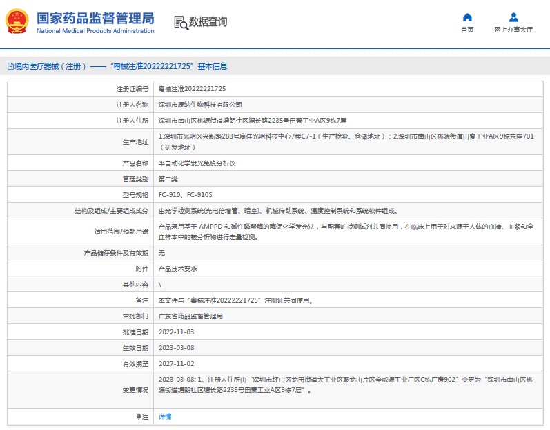The width and height of the screenshot is (550, 430).
Task: Click the 批准日期 row label
Action: [135, 332]
